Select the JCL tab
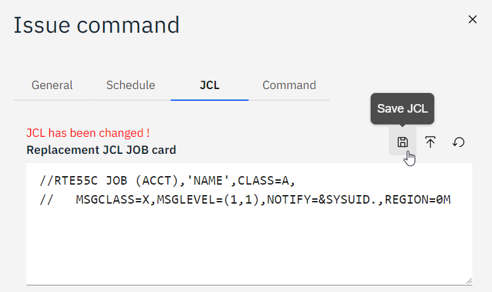This screenshot has width=492, height=292. tap(209, 85)
